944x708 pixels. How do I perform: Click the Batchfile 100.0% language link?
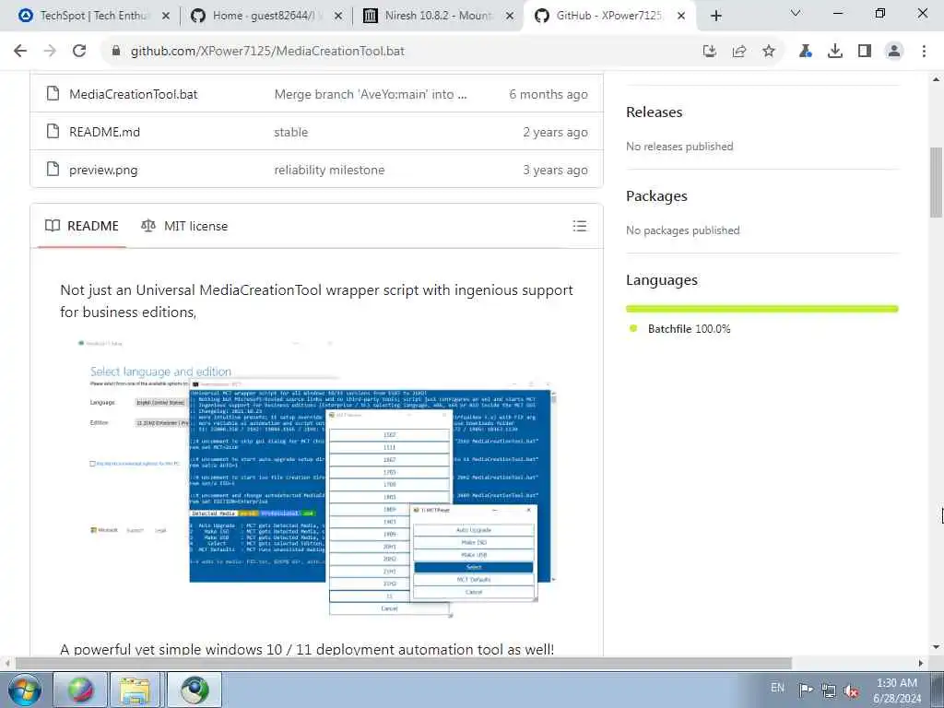[689, 329]
